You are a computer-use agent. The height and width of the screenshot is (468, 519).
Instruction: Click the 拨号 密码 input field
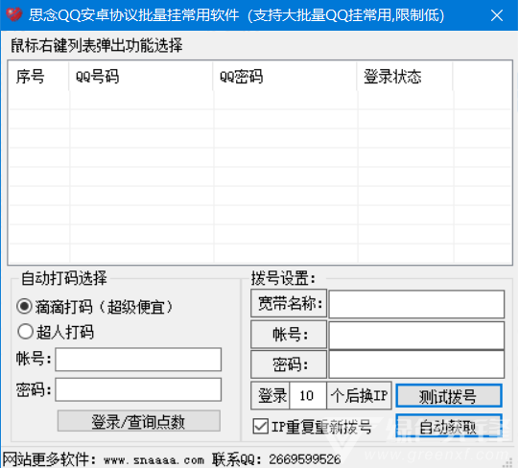[416, 364]
